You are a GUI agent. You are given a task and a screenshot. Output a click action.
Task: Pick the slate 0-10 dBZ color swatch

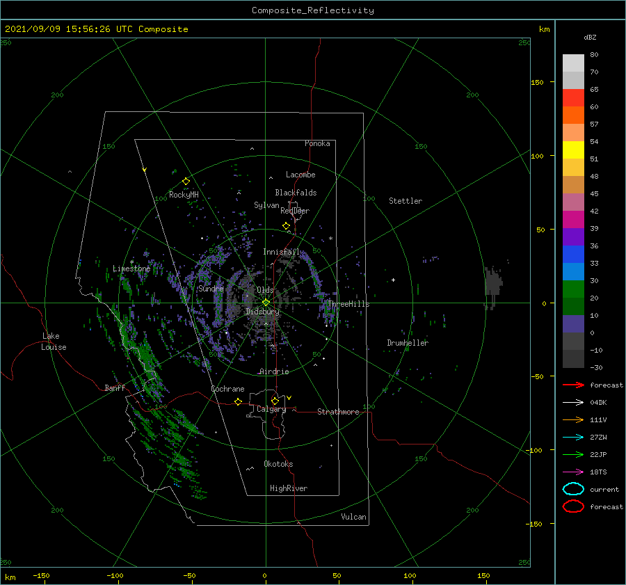pos(573,324)
